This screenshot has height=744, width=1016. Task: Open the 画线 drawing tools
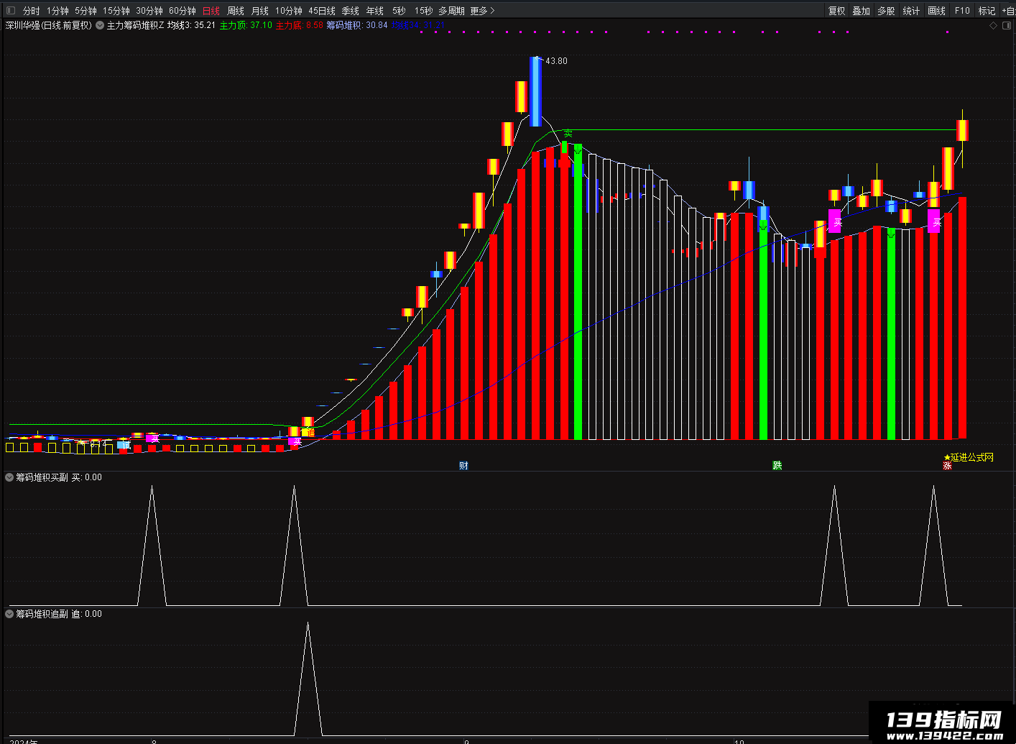(936, 11)
